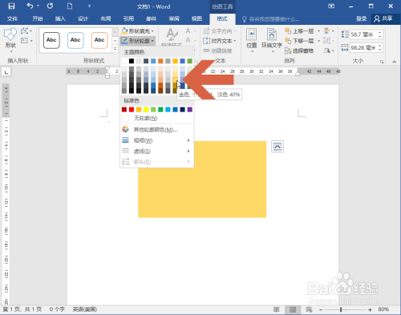This screenshot has width=401, height=315.
Task: Click the Undo arrow icon
Action: pyautogui.click(x=30, y=6)
